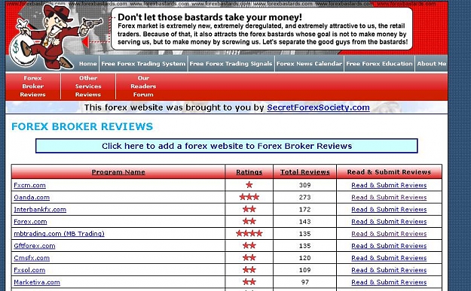Click the 97 total reviews cell
This screenshot has width=471, height=291.
(x=305, y=282)
